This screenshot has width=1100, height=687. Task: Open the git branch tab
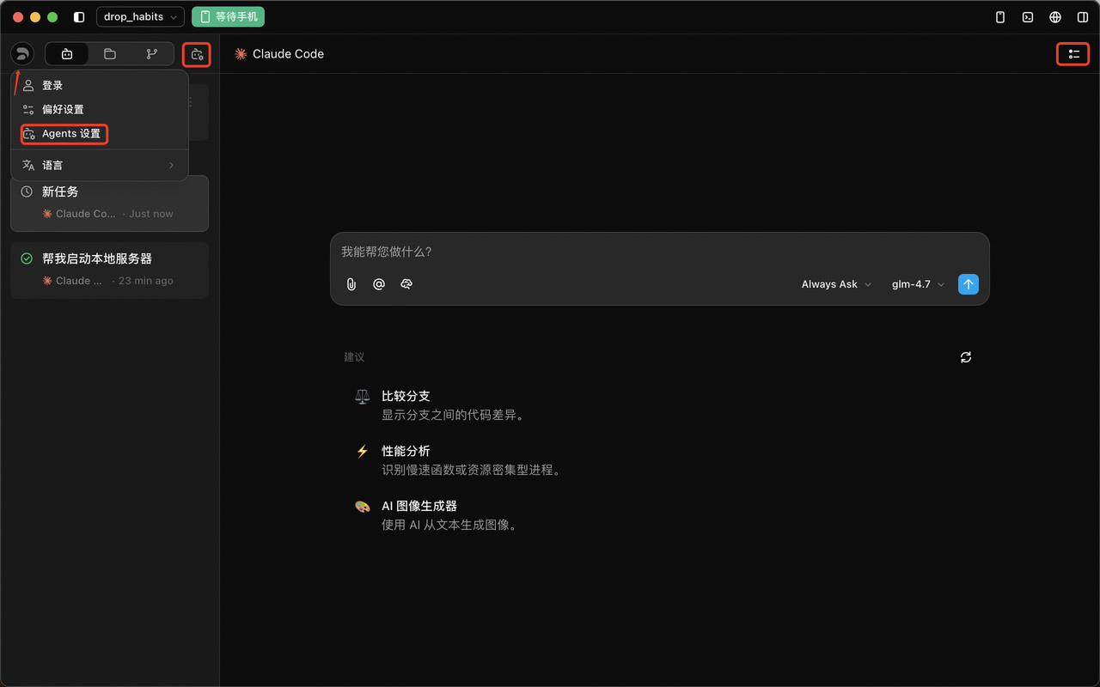point(152,54)
